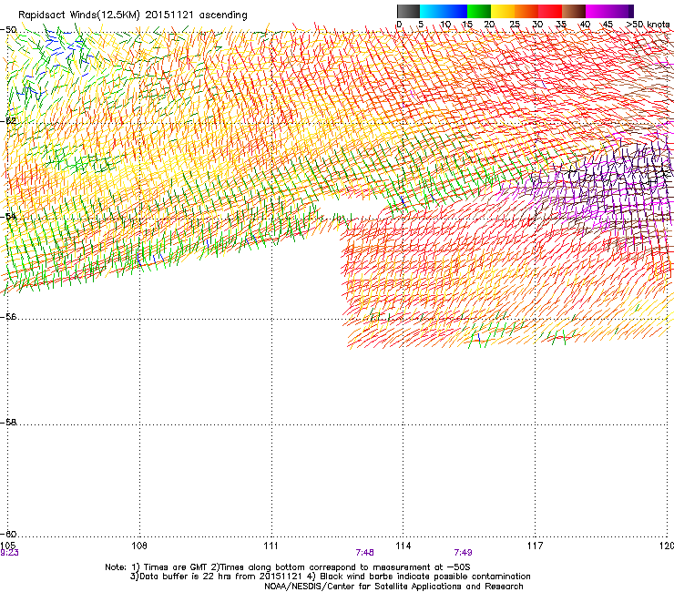The width and height of the screenshot is (674, 592).
Task: Click the latitude label '-58'
Action: click(x=8, y=423)
